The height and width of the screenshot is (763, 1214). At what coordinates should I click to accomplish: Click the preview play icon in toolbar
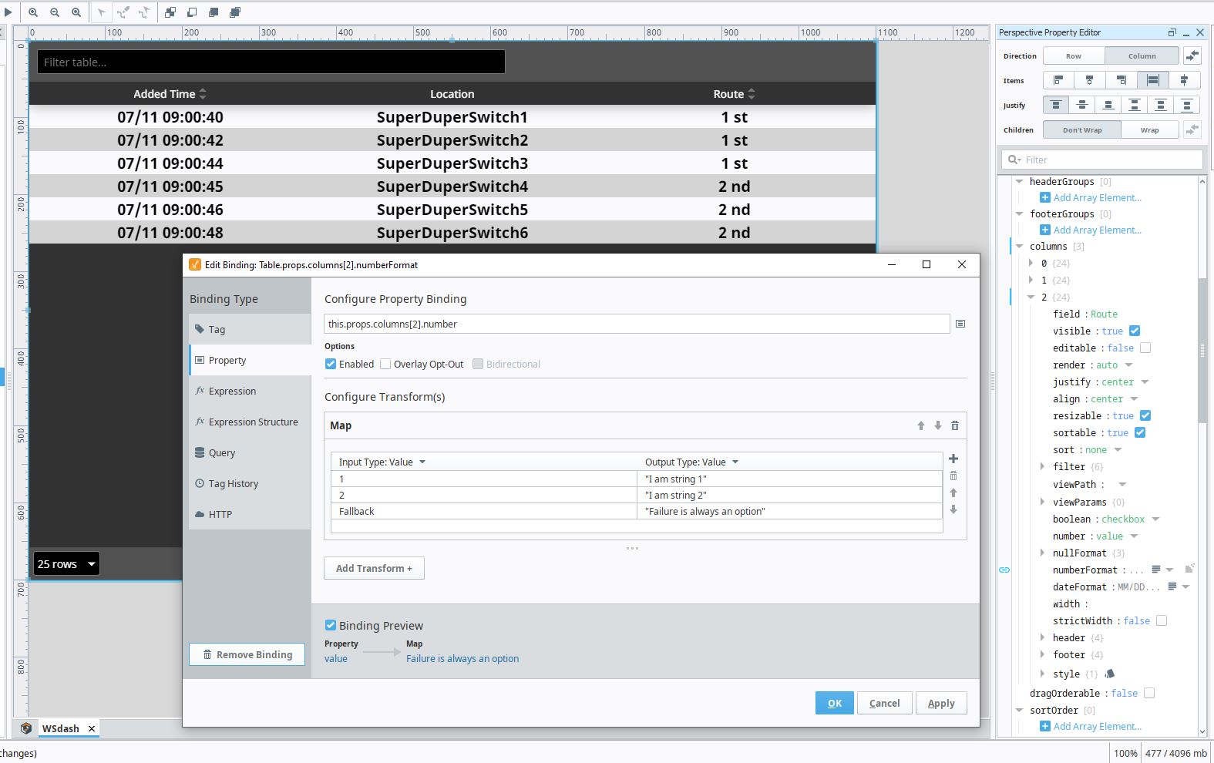(x=8, y=12)
